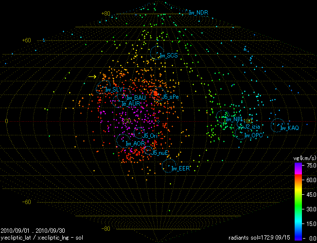
Task: Select the Iw_KAQ radiant label
Action: click(289, 128)
